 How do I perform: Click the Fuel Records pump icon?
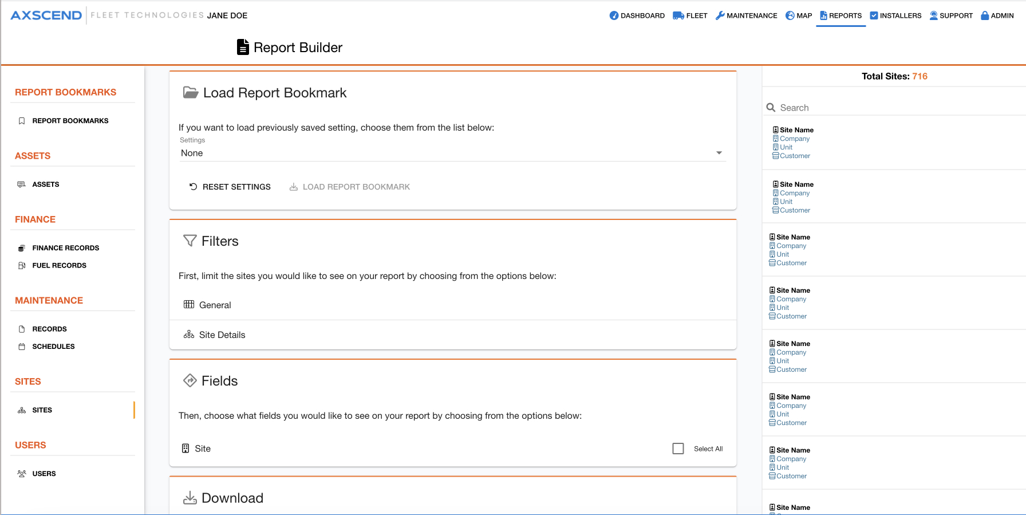point(22,265)
